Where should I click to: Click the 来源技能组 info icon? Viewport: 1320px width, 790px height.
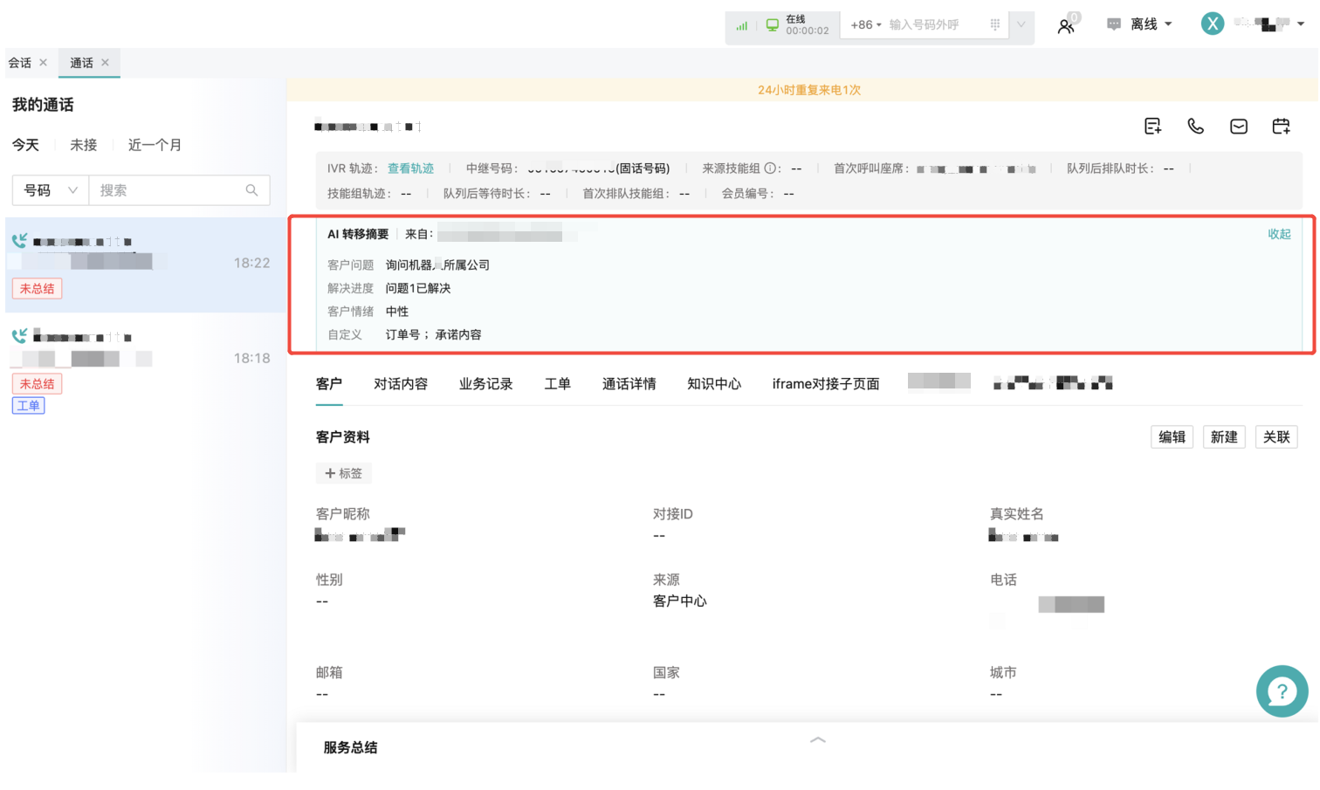tap(770, 168)
